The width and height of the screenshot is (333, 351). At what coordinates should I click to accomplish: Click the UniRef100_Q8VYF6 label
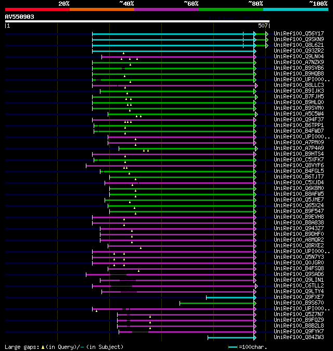click(x=299, y=166)
